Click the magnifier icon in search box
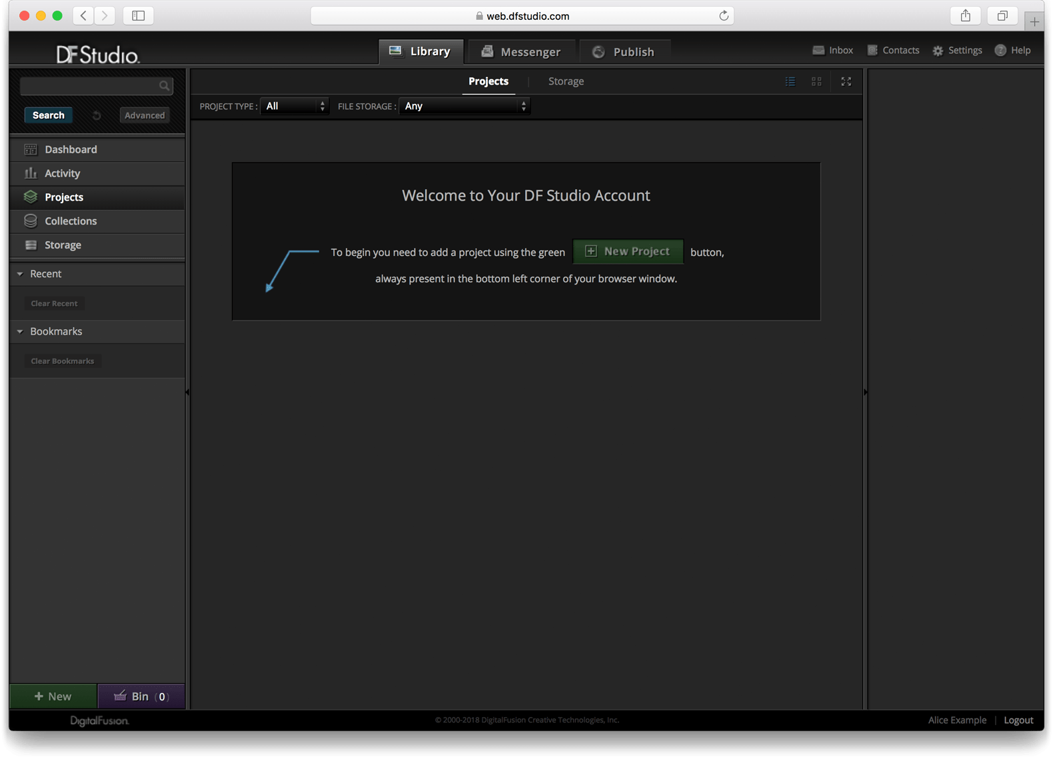The height and width of the screenshot is (757, 1053). pyautogui.click(x=164, y=85)
